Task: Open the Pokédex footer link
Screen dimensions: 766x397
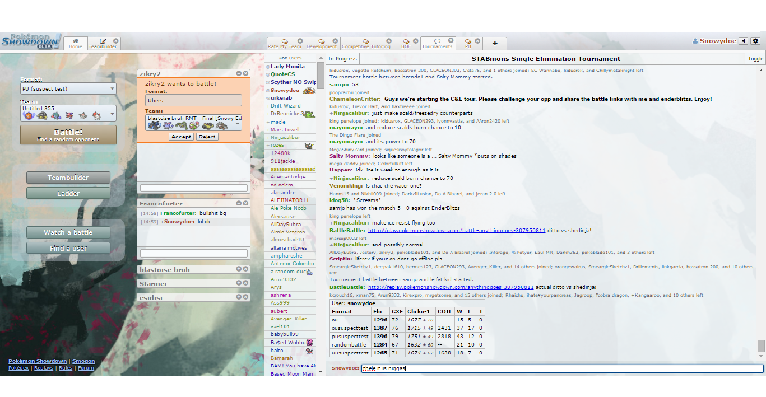Action: click(18, 368)
